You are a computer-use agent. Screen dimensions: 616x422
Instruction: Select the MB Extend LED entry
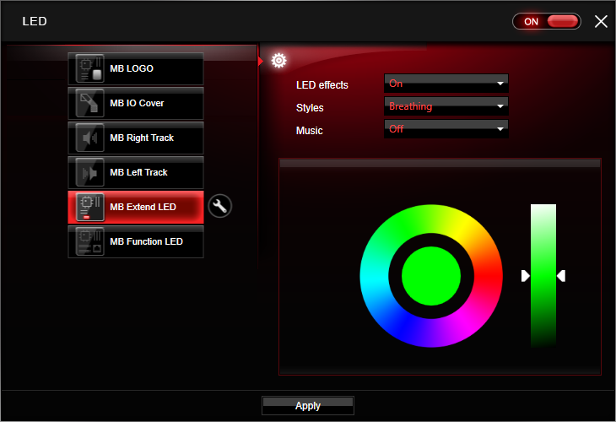[x=136, y=207]
